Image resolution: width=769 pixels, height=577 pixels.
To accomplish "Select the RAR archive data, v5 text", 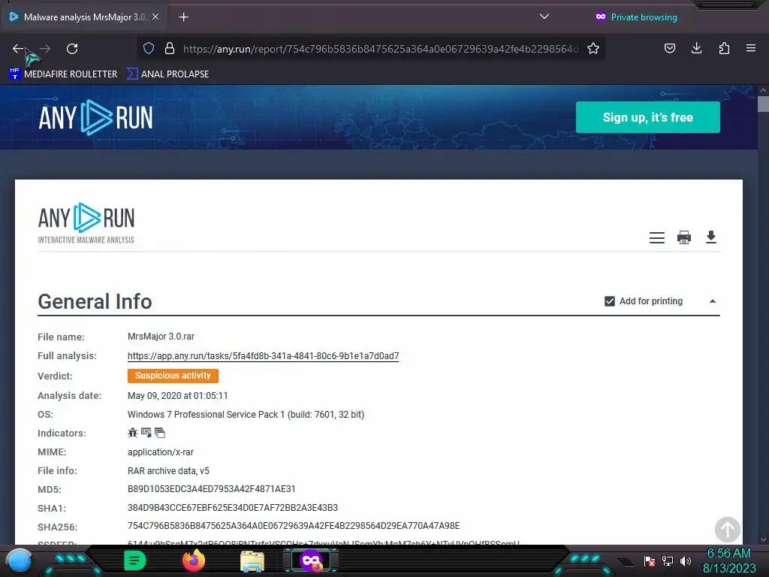I will 168,471.
